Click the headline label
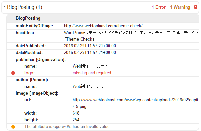201x131 pixels. coord(25,33)
